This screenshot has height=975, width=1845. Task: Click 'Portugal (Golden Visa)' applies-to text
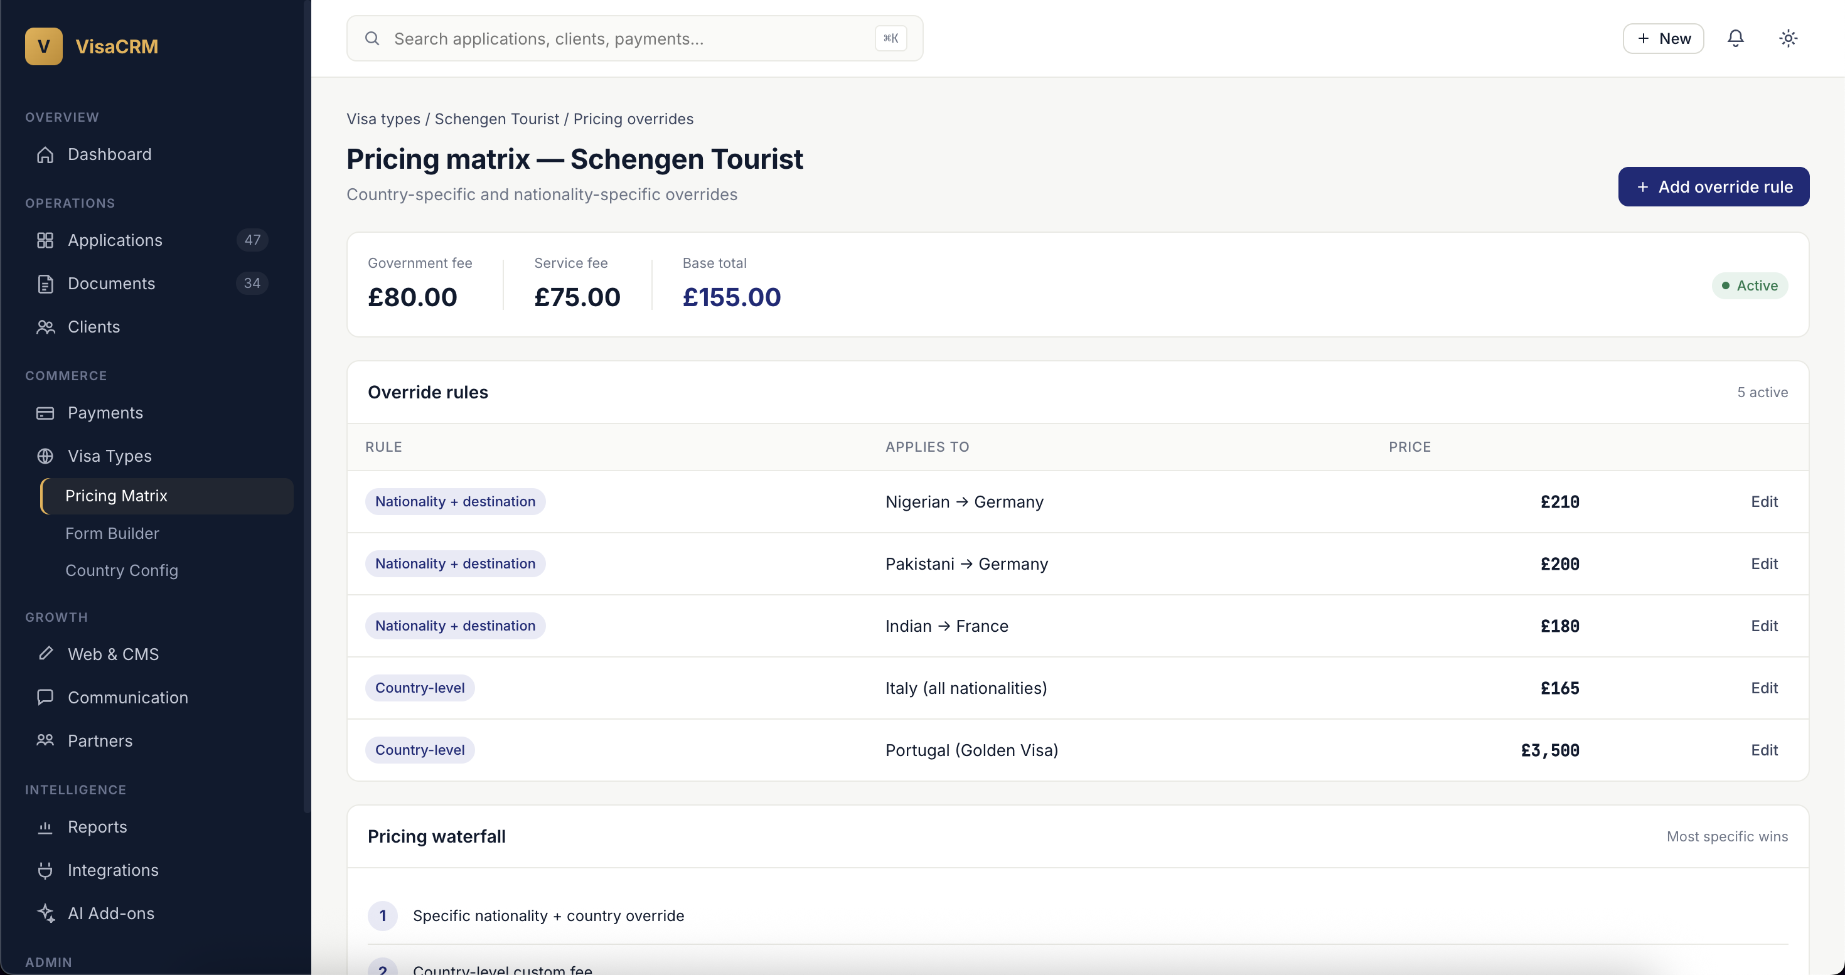point(971,750)
